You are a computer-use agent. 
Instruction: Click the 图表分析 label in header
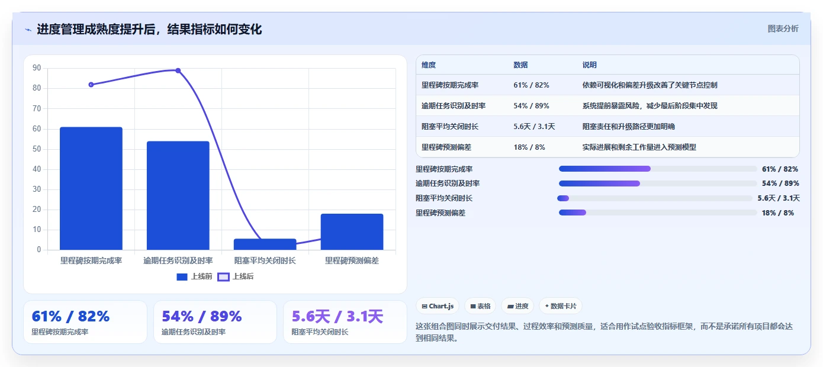783,28
